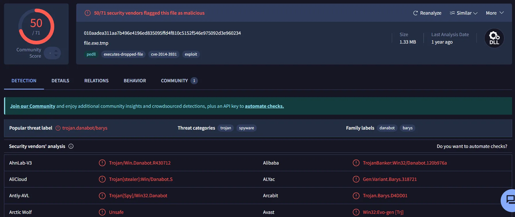Click the spyware threat category chip
The width and height of the screenshot is (515, 217).
tap(246, 128)
